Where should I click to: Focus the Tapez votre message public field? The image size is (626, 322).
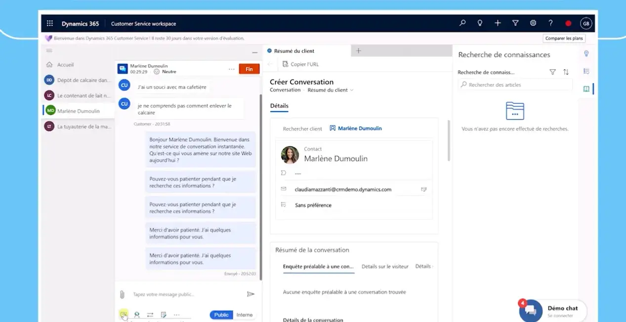click(188, 294)
